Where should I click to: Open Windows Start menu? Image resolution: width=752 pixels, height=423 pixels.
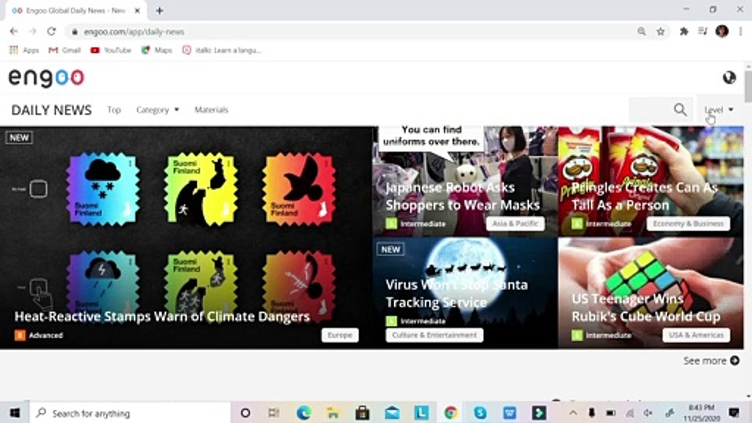tap(14, 413)
